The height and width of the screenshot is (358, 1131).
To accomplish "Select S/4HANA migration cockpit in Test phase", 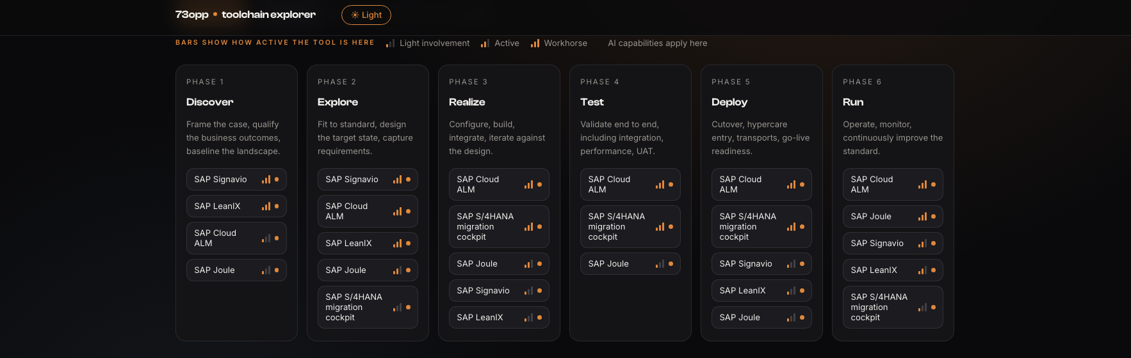I will tap(630, 227).
